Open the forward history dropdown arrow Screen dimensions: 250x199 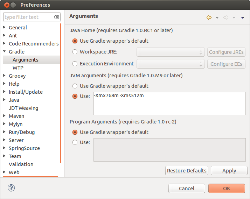234,18
